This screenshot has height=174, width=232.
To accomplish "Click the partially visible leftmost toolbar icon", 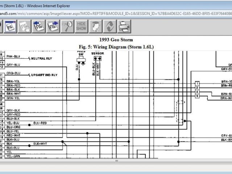I will pyautogui.click(x=1, y=26).
